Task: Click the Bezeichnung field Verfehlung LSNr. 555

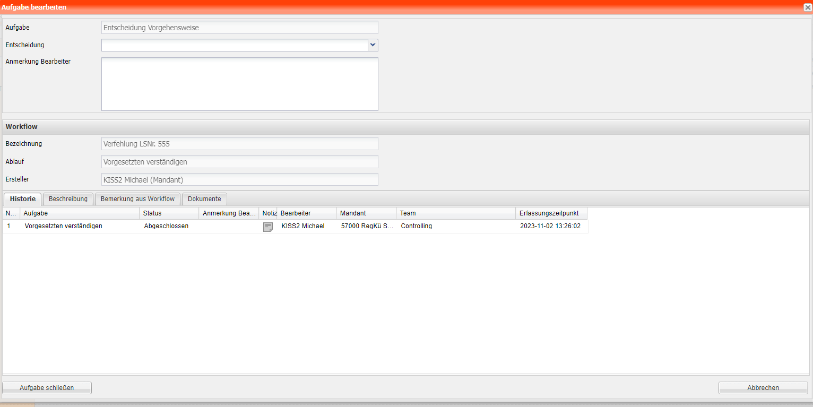Action: tap(239, 144)
